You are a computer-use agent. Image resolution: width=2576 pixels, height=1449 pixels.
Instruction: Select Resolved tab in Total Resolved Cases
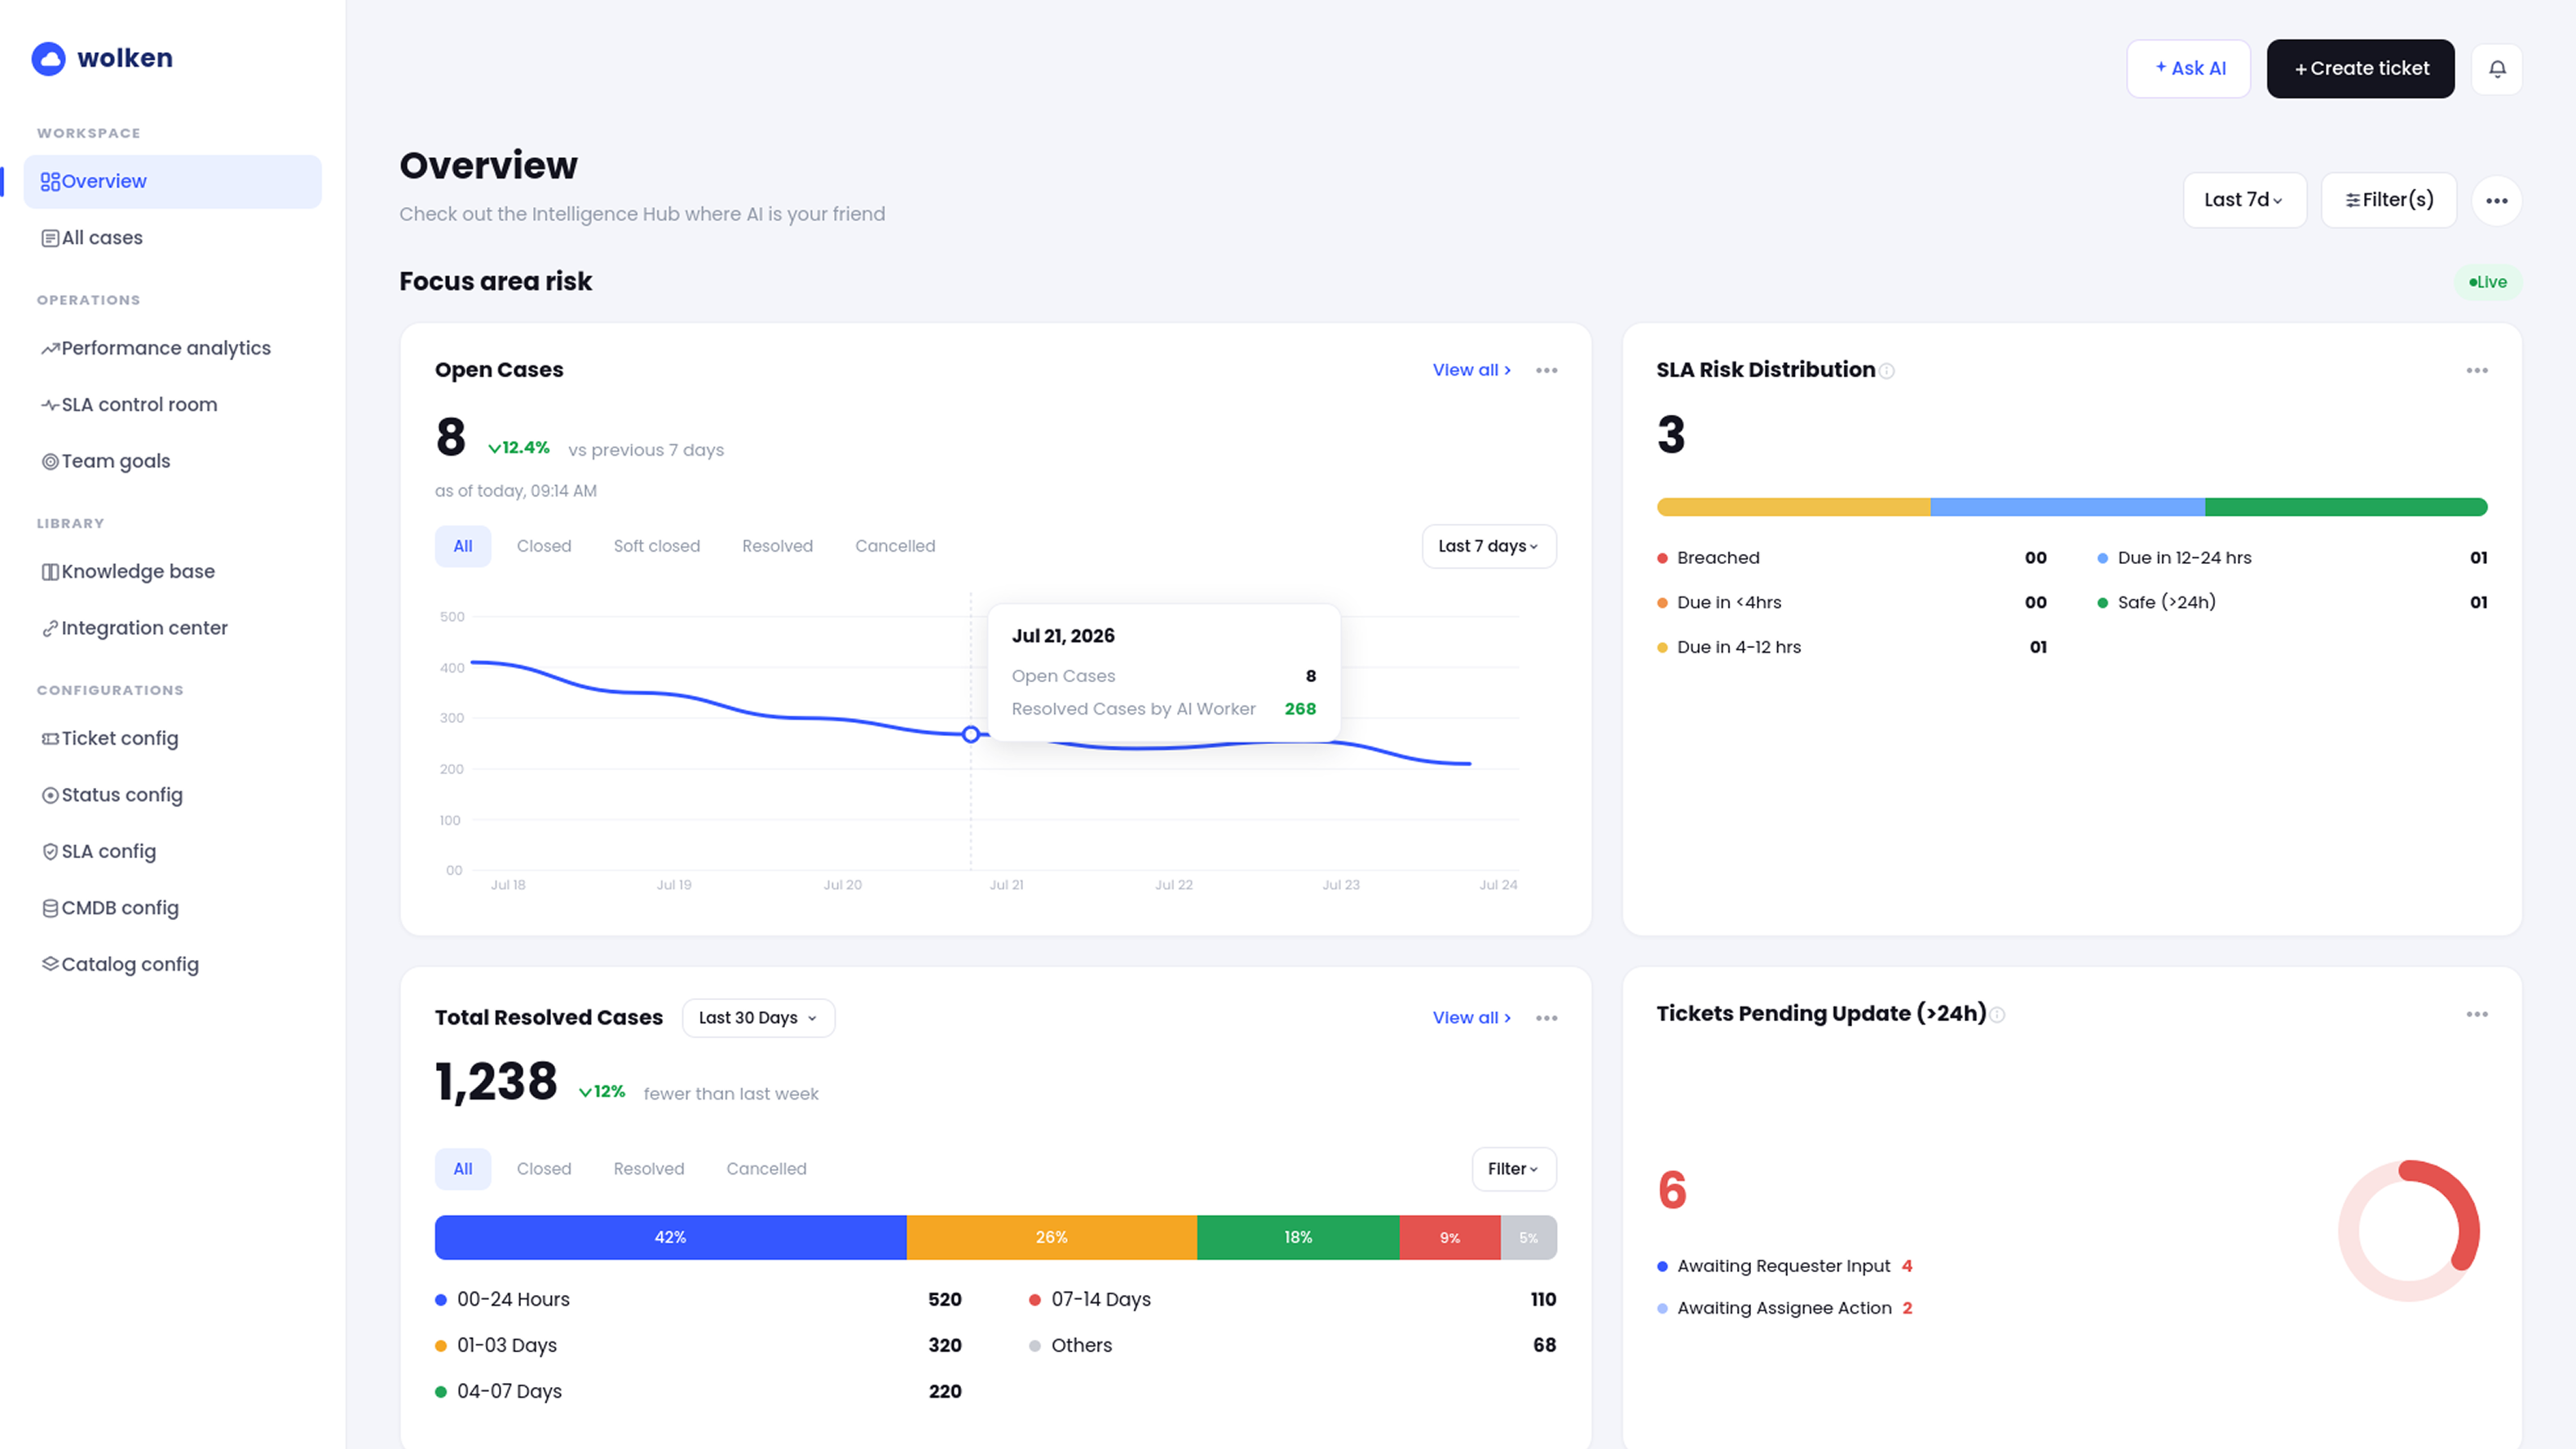pos(649,1169)
